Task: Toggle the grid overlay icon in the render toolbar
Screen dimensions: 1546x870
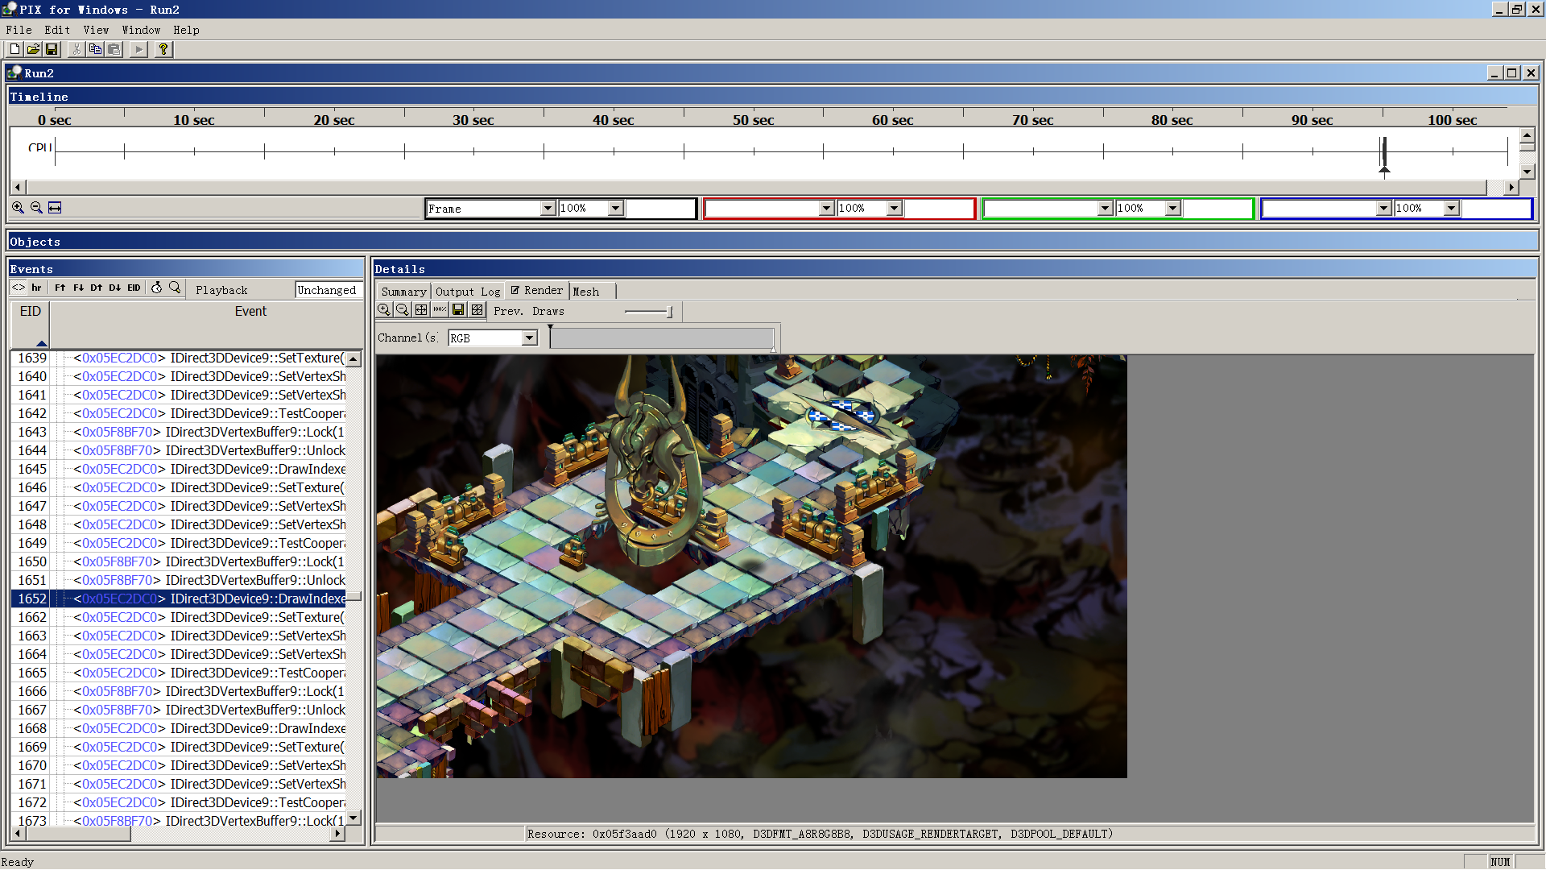Action: click(x=477, y=310)
